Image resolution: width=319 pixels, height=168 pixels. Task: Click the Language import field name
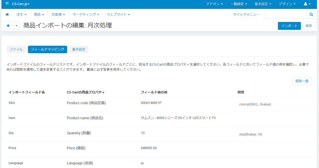coord(16,163)
